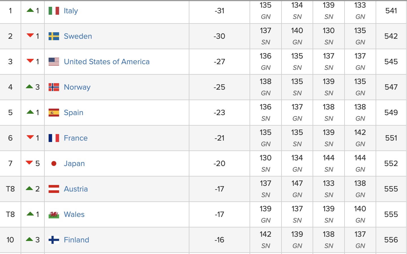Screen dimensions: 407x254
Task: Click the red down arrow beside Japan
Action: [29, 163]
